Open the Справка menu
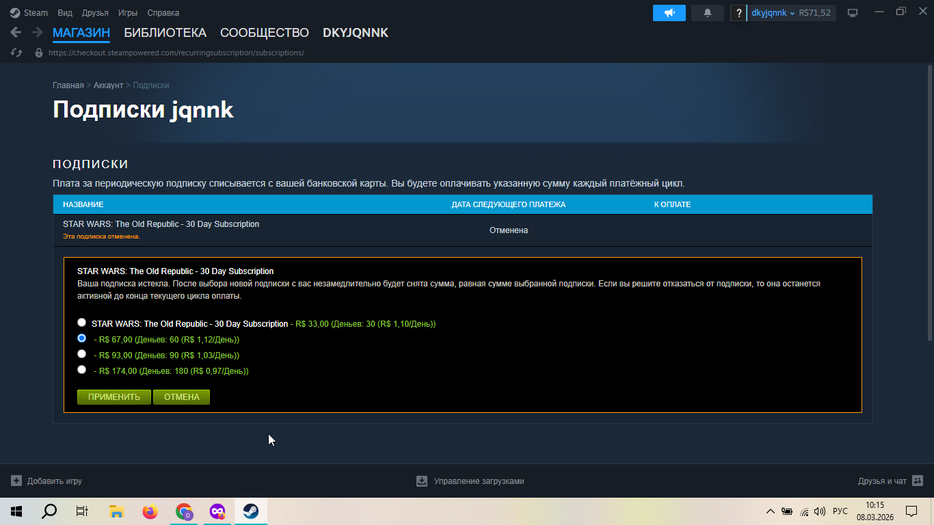Viewport: 934px width, 525px height. click(x=163, y=12)
